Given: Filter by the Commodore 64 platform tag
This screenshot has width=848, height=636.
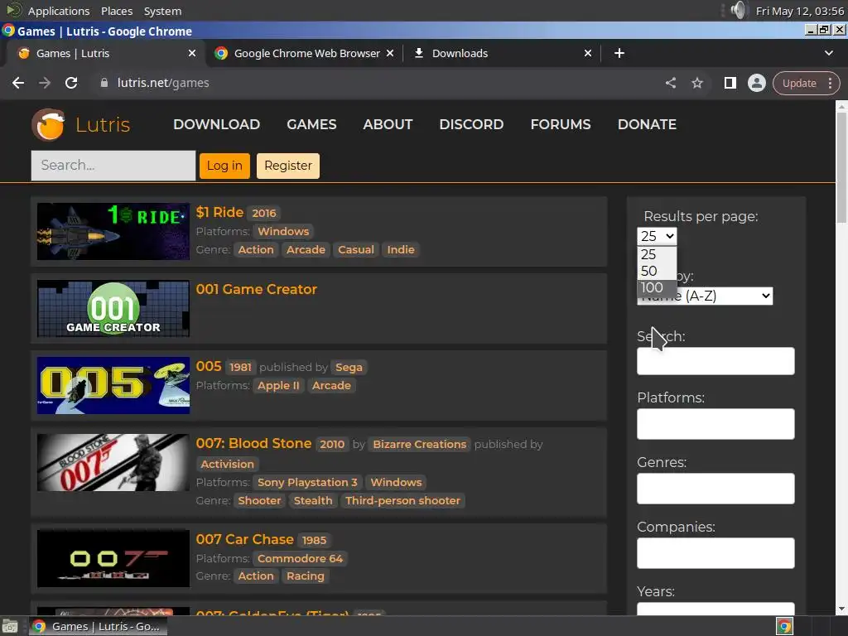Looking at the screenshot, I should 300,559.
